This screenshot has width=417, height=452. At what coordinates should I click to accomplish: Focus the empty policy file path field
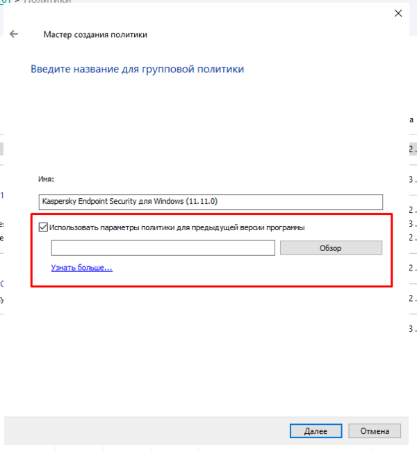click(x=163, y=248)
